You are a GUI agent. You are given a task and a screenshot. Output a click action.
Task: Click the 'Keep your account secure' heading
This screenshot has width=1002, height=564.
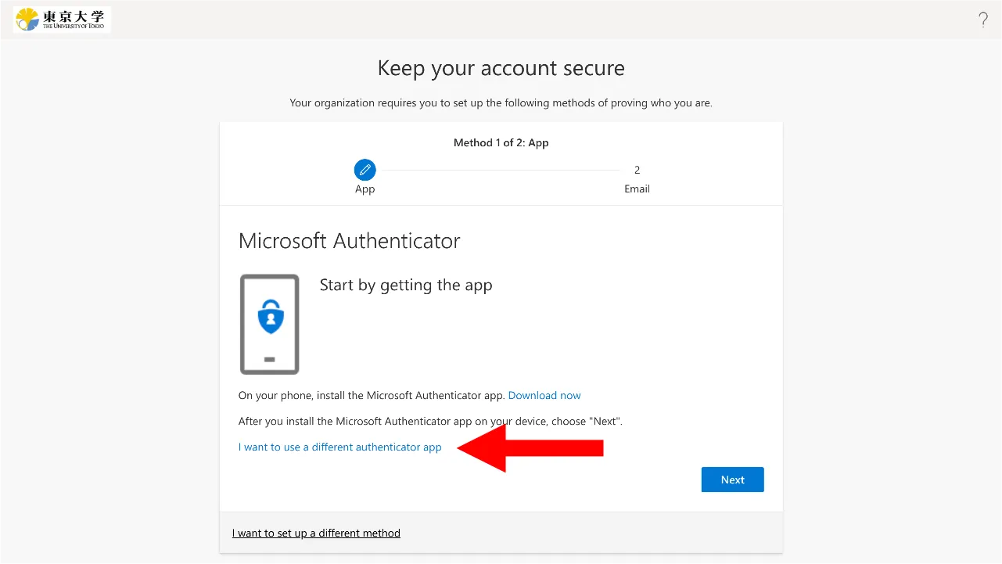pyautogui.click(x=501, y=68)
